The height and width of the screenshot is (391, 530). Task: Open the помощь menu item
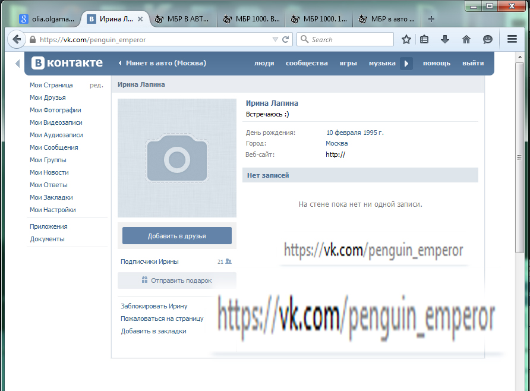point(436,63)
